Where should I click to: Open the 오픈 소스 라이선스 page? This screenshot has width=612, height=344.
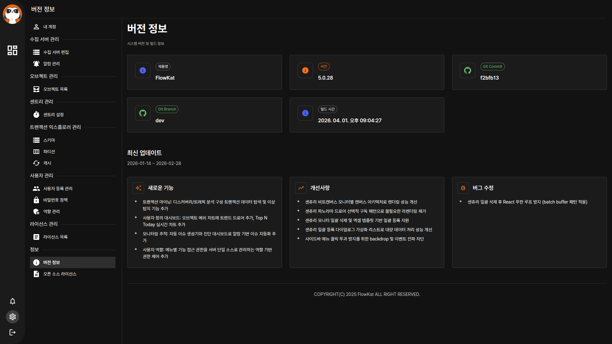coord(60,274)
